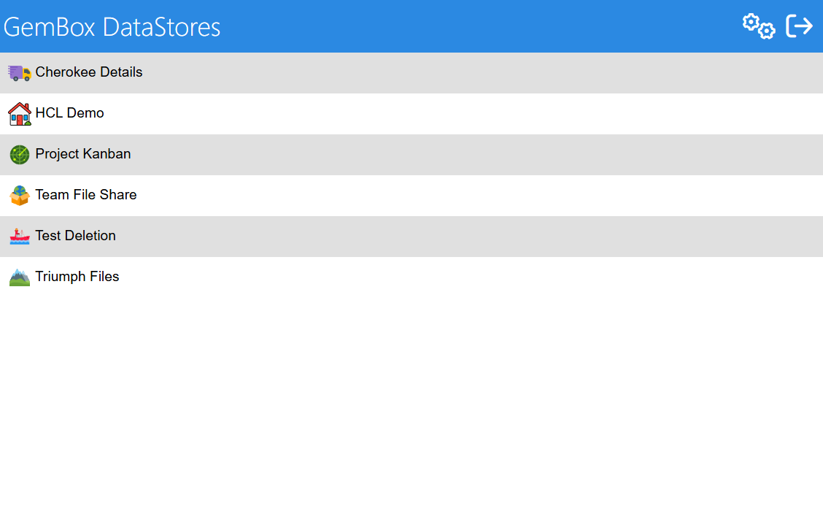Click empty space in the HCL Demo row
Screen dimensions: 823x525
(x=474, y=113)
